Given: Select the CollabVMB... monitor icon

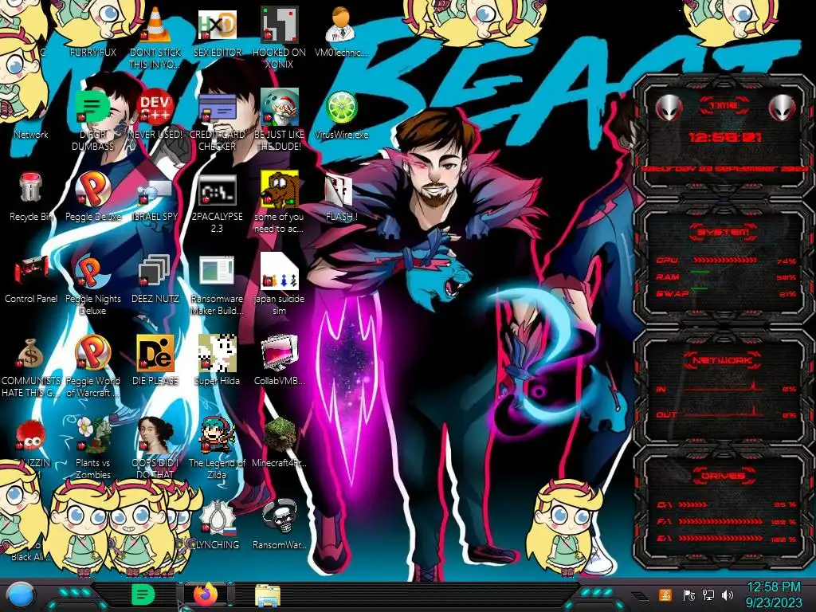Looking at the screenshot, I should point(280,353).
